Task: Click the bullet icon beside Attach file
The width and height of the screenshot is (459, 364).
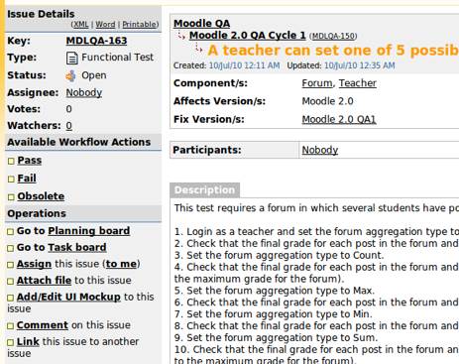Action: tap(11, 281)
